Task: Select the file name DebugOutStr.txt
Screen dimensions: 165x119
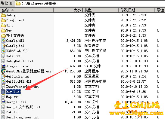Action: pyautogui.click(x=20, y=61)
